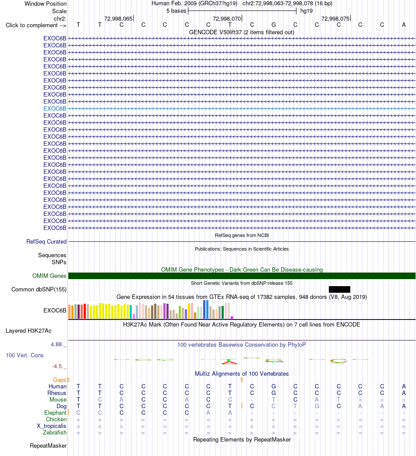Click the Dog species label

[61, 406]
